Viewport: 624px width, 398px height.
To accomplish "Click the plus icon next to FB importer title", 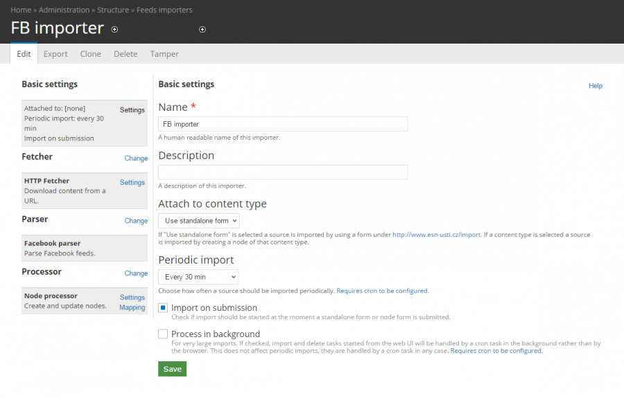I will click(x=114, y=29).
